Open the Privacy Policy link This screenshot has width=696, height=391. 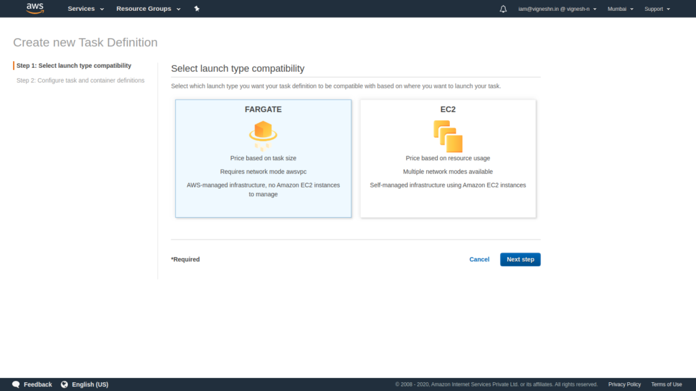pyautogui.click(x=624, y=384)
